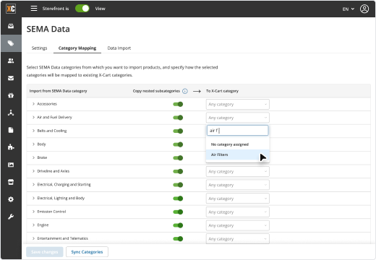The image size is (376, 260).
Task: Click the category search input field
Action: click(x=238, y=131)
